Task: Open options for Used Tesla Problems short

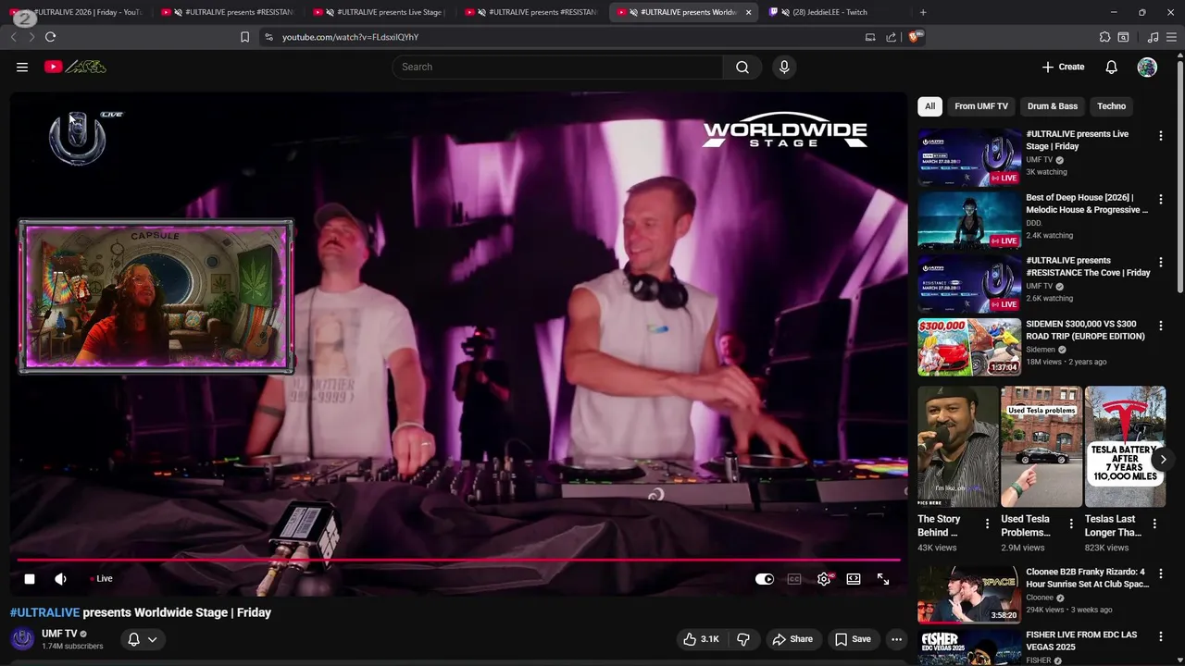Action: tap(1071, 524)
